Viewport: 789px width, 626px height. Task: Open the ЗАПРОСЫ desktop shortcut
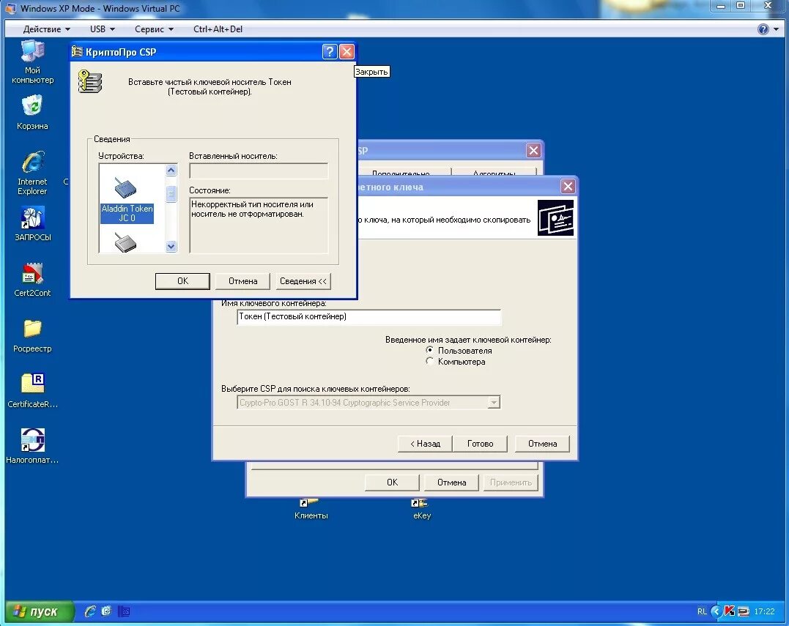(x=33, y=224)
